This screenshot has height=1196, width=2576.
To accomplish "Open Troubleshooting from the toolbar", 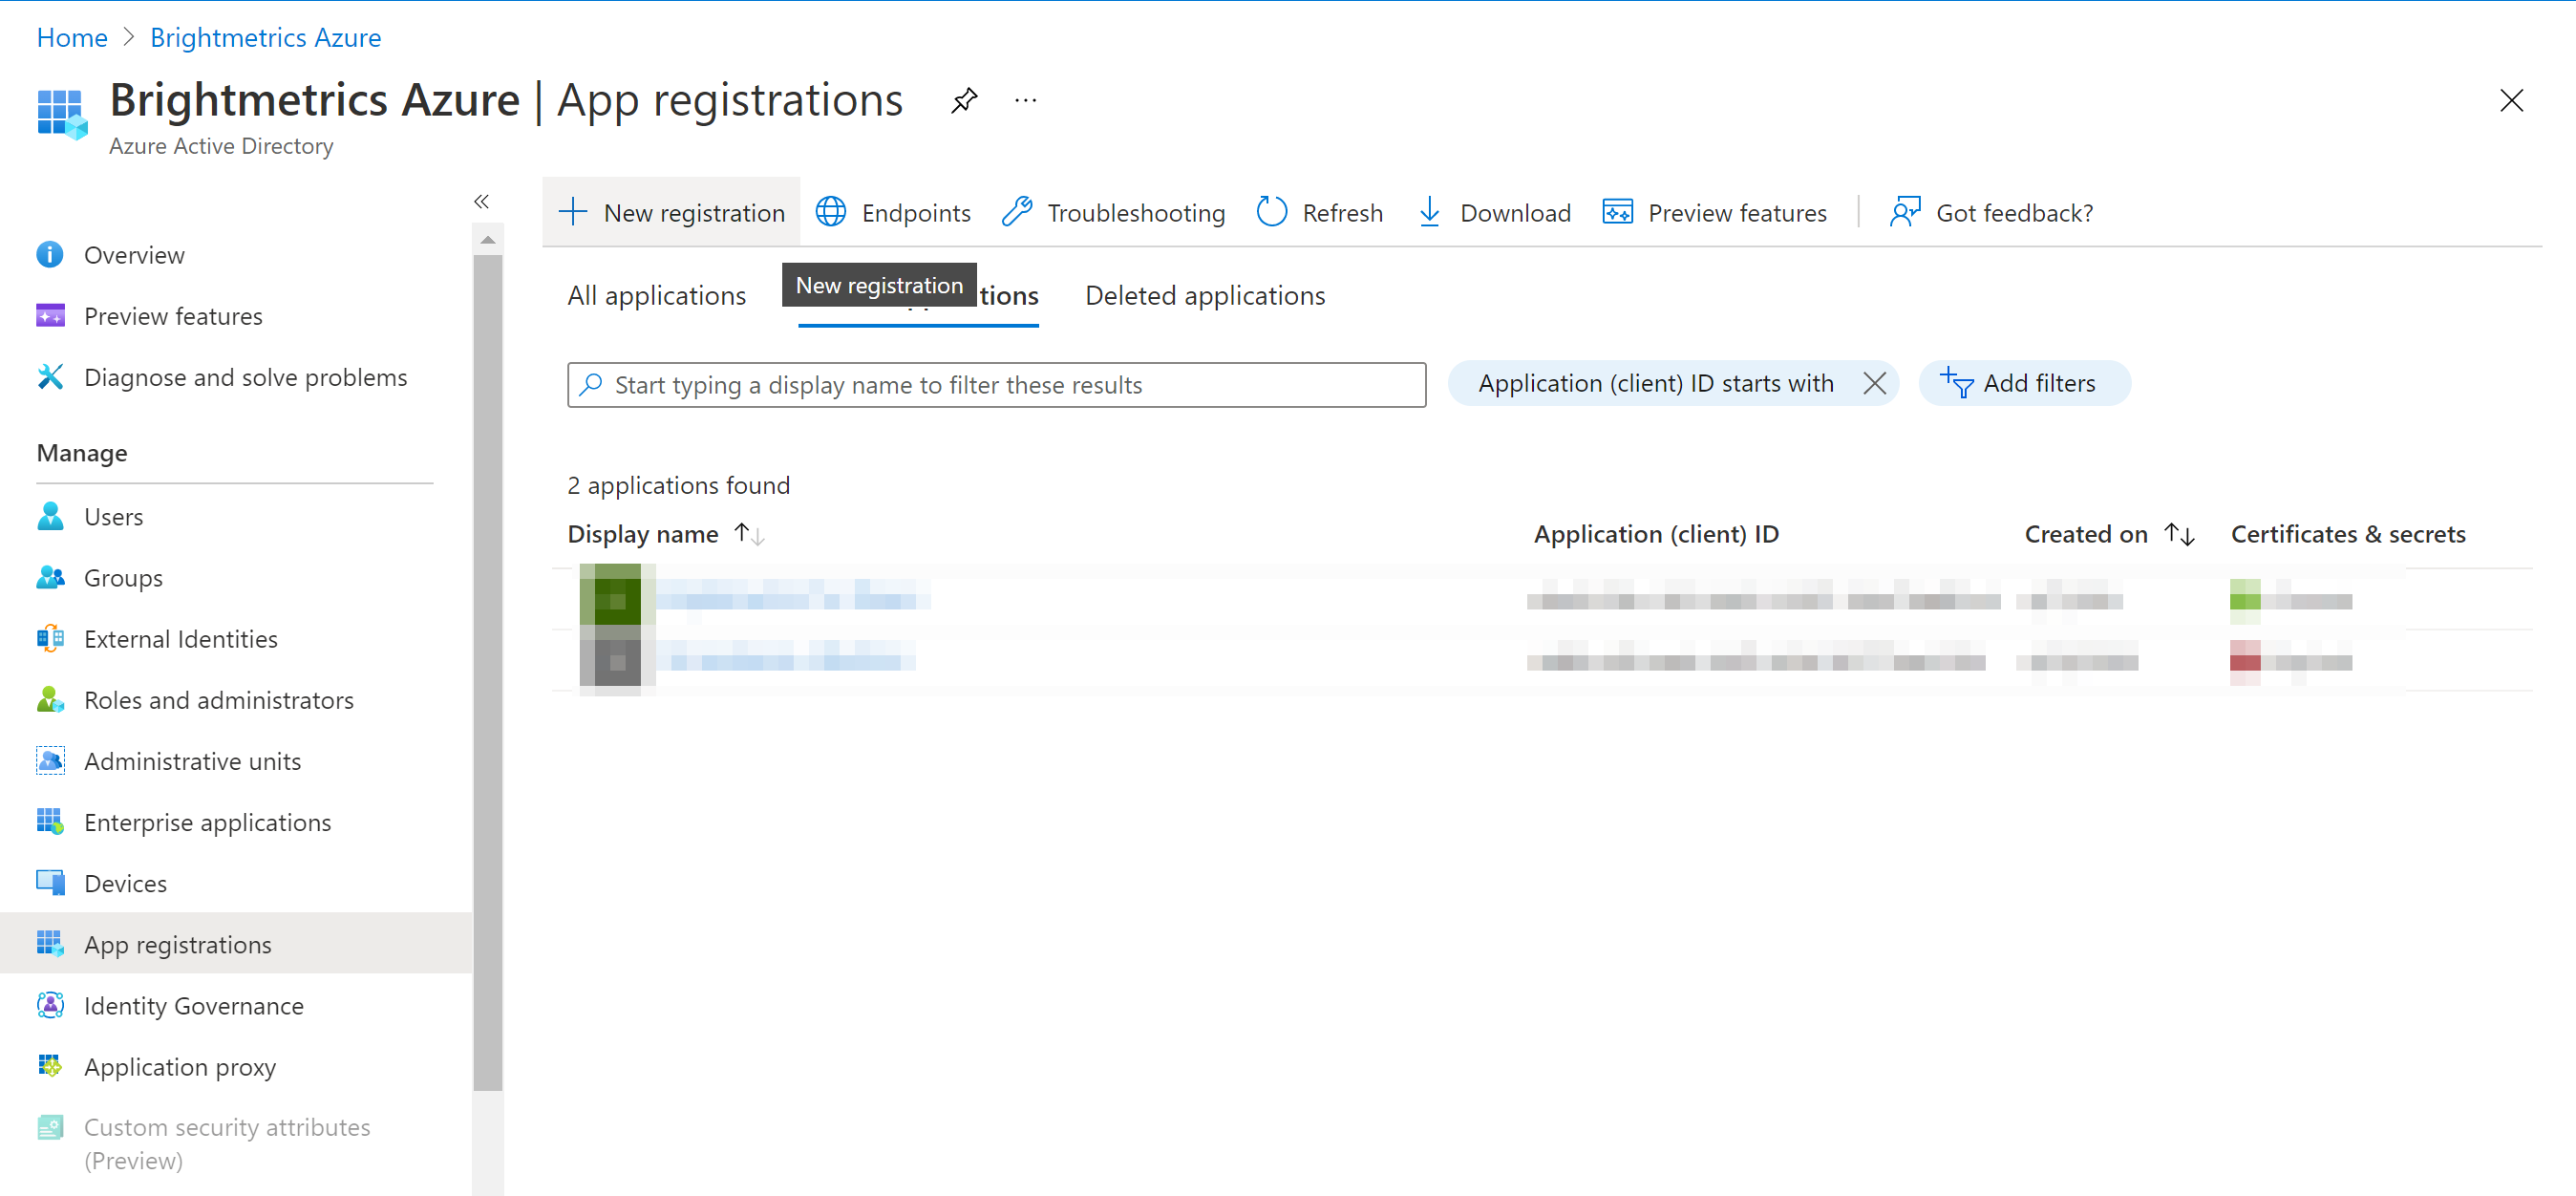I will click(1112, 212).
